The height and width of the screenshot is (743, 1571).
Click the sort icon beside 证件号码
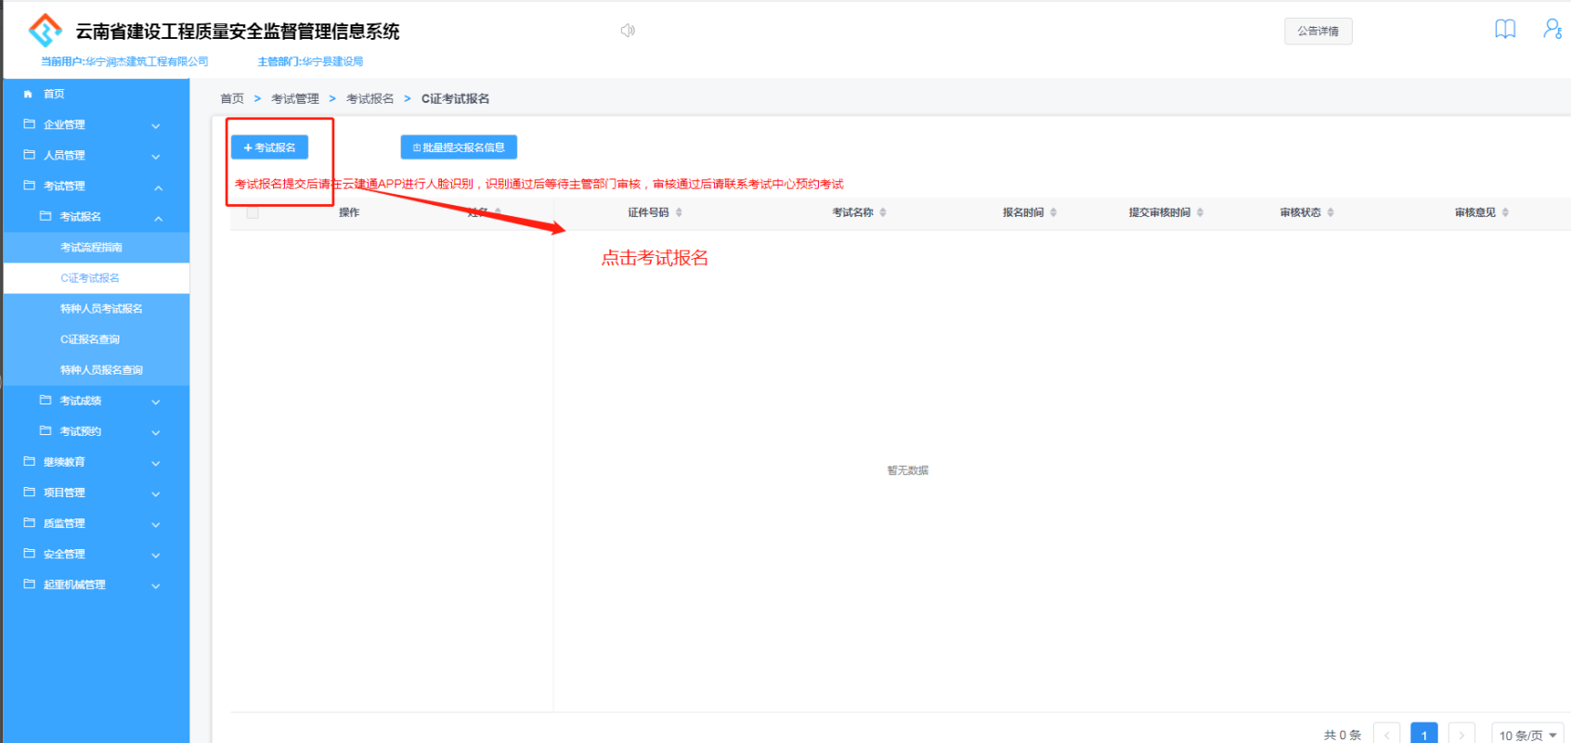click(679, 212)
